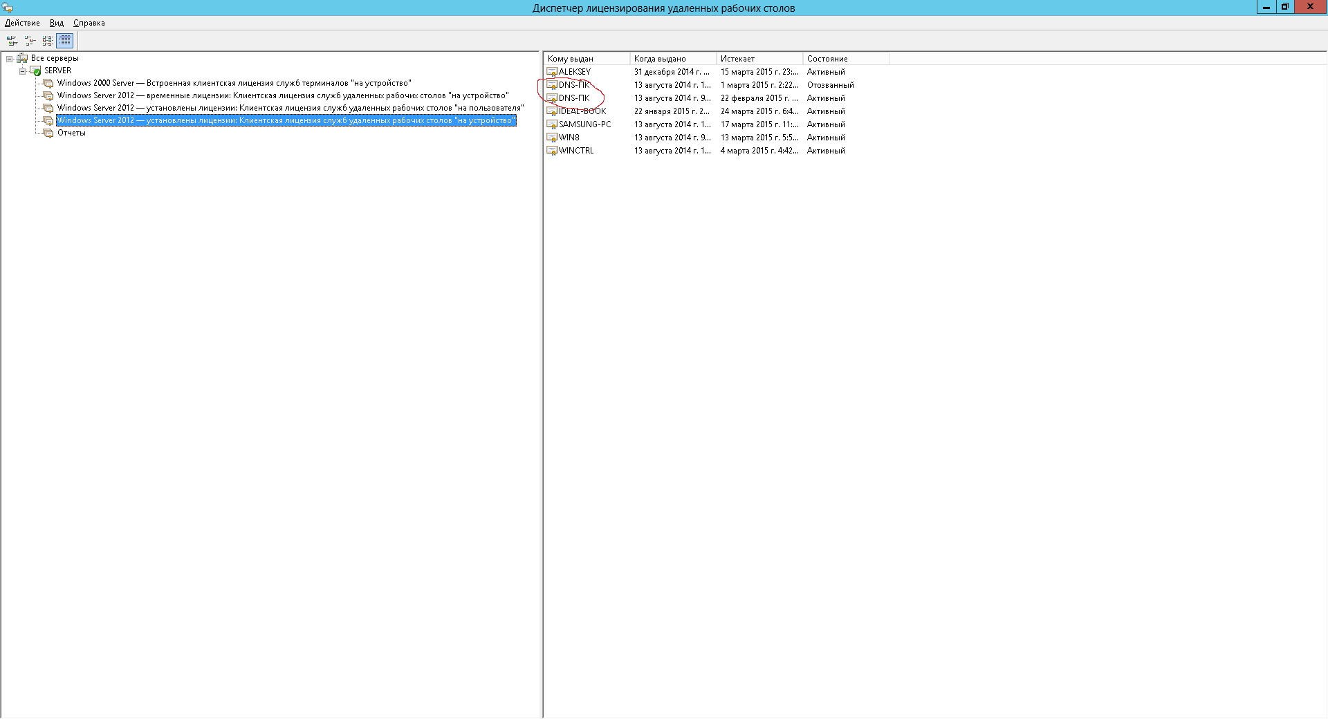
Task: Sort by Когда выдано column
Action: [x=673, y=59]
